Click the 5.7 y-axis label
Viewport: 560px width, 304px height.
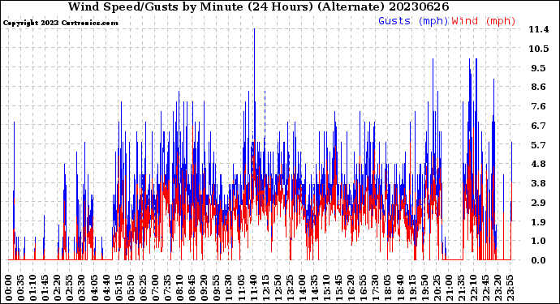[539, 145]
